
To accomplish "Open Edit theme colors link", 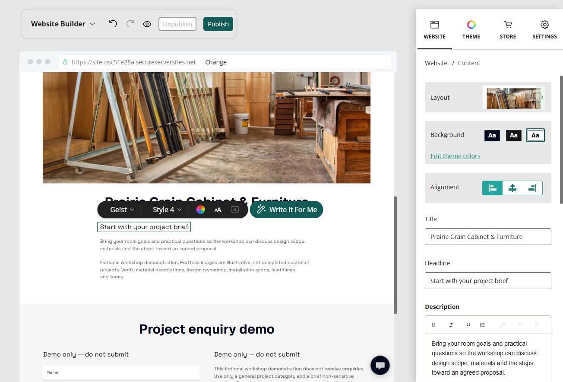I will pos(455,156).
